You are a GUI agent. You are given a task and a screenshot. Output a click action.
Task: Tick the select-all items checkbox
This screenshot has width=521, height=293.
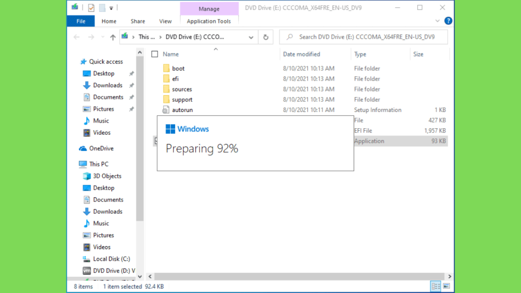click(155, 54)
